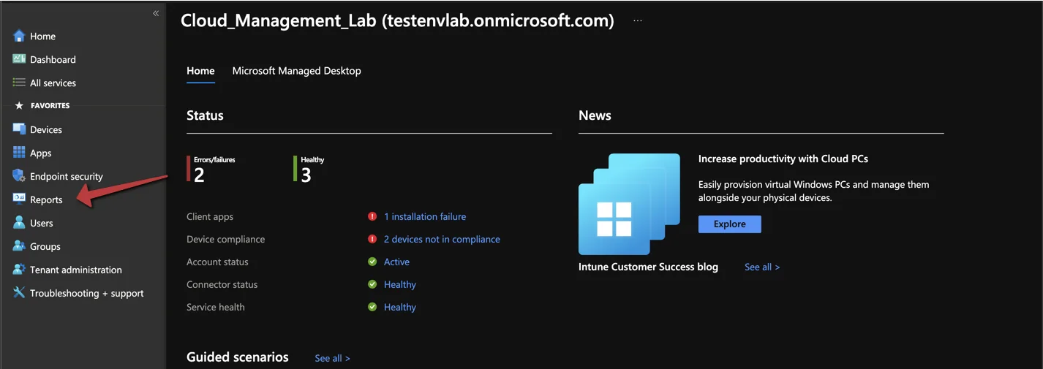Click the Client apps label
This screenshot has height=369, width=1043.
pos(210,216)
